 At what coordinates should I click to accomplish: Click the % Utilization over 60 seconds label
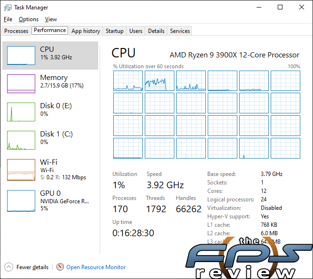coord(149,66)
